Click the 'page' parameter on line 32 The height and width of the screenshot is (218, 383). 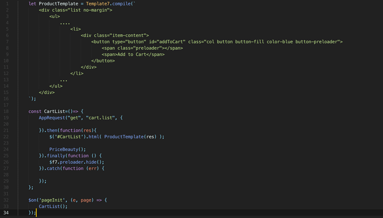pyautogui.click(x=86, y=200)
